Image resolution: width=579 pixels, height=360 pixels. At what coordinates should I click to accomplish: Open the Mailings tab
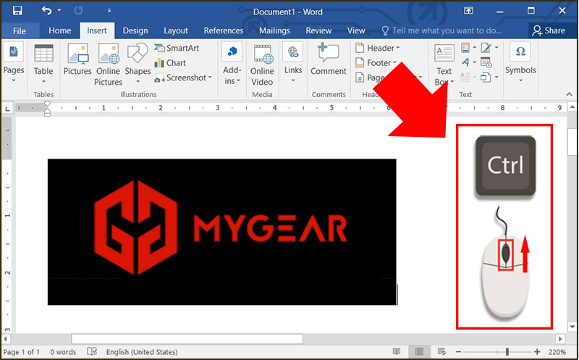pyautogui.click(x=274, y=30)
